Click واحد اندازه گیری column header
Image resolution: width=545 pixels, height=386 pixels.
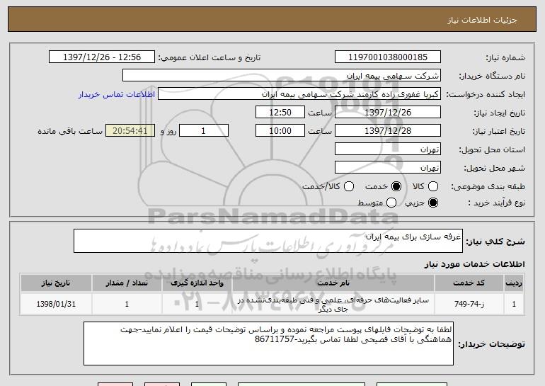point(197,283)
